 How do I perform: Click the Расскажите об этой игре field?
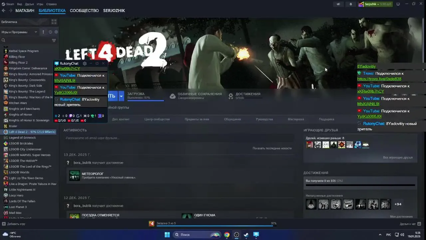[x=179, y=138]
